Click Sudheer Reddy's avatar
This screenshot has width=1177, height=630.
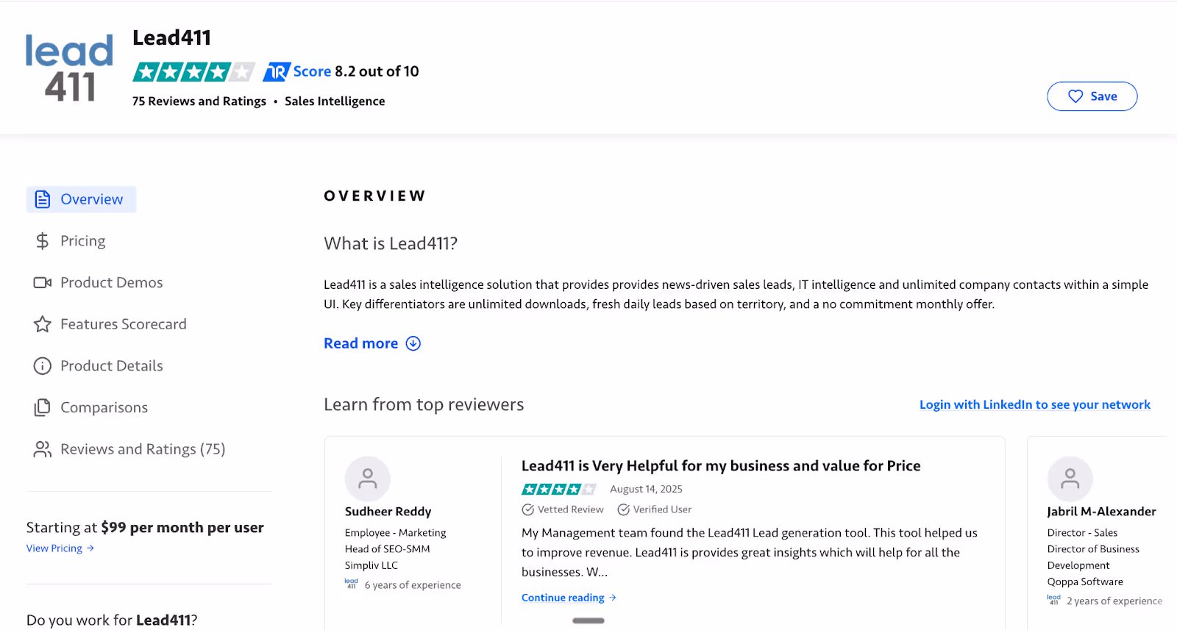click(x=368, y=478)
